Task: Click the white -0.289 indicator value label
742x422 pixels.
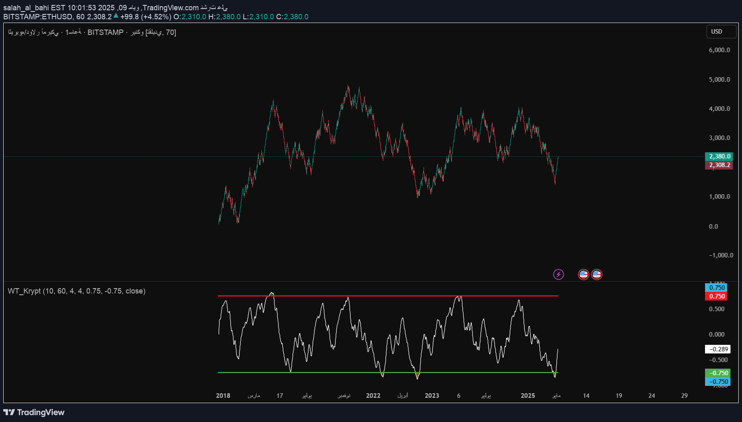Action: pyautogui.click(x=718, y=349)
